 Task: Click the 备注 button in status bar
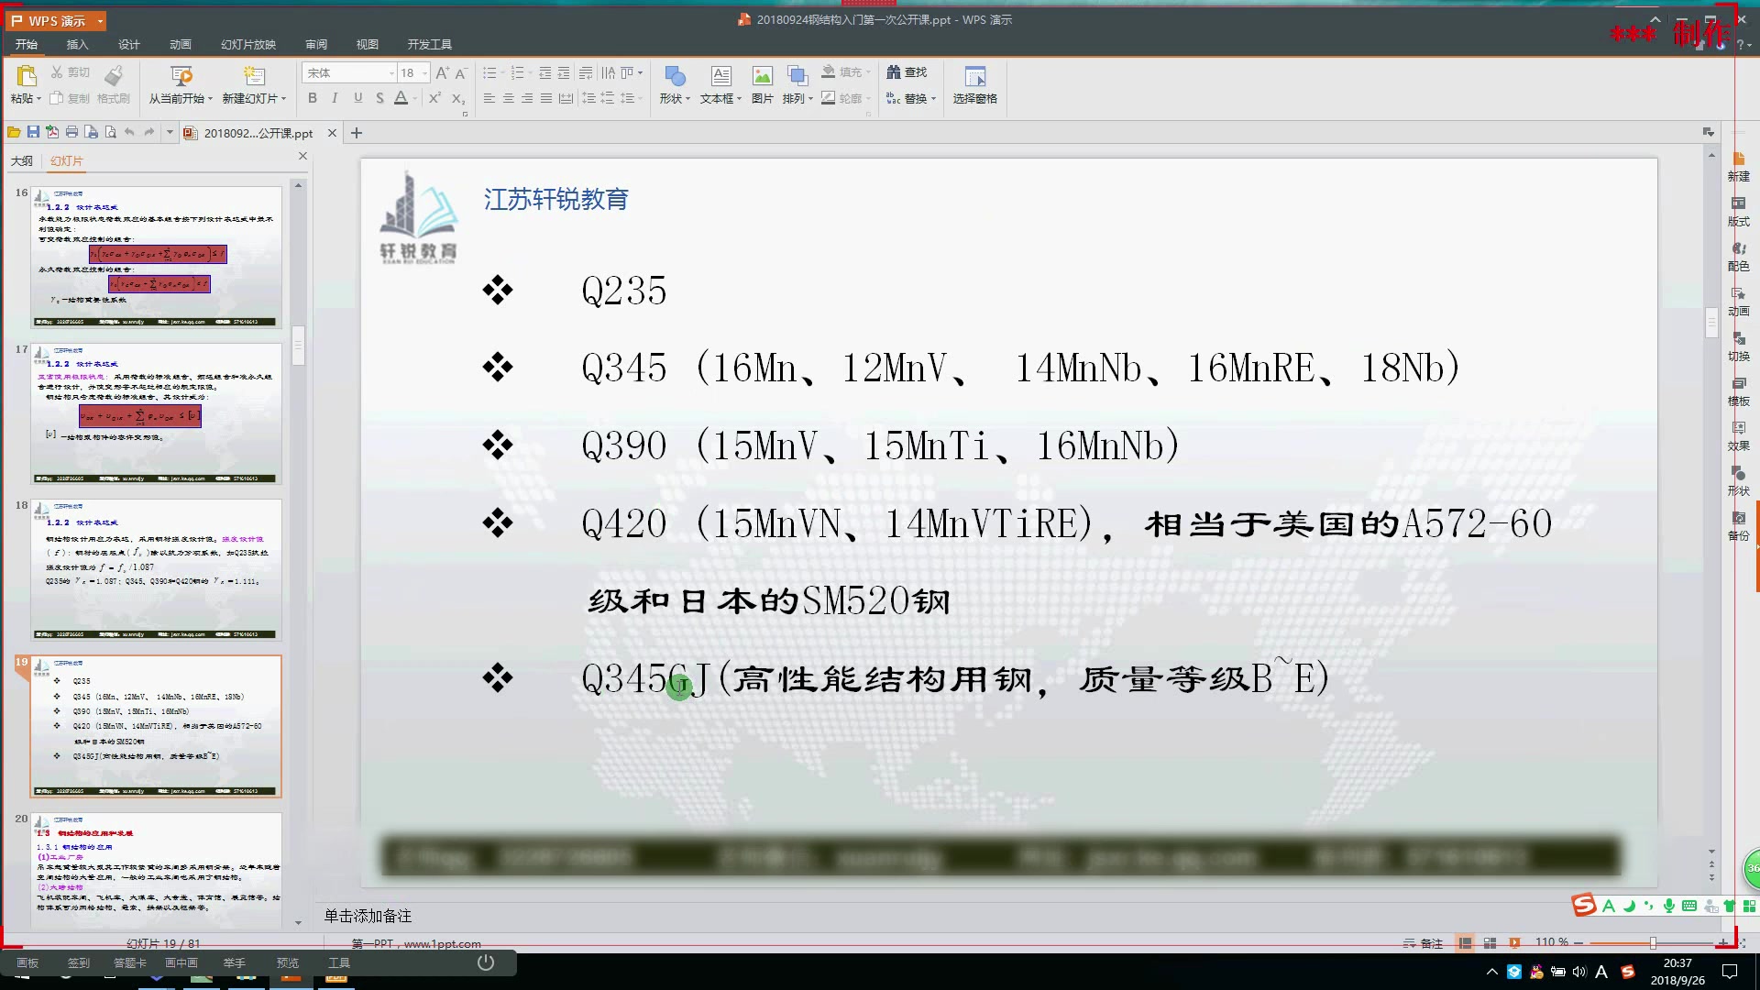[1424, 943]
